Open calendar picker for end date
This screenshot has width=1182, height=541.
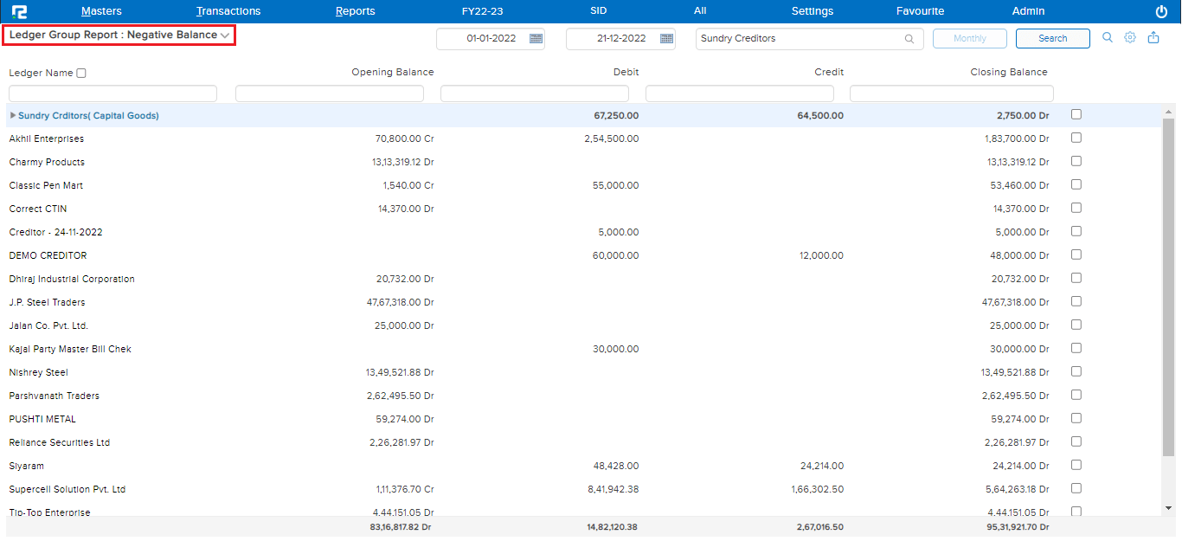pyautogui.click(x=665, y=38)
